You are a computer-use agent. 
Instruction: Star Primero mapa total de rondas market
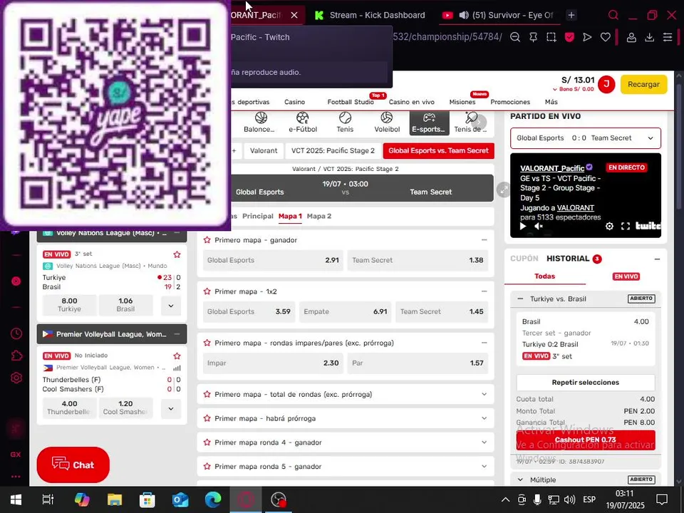[207, 394]
